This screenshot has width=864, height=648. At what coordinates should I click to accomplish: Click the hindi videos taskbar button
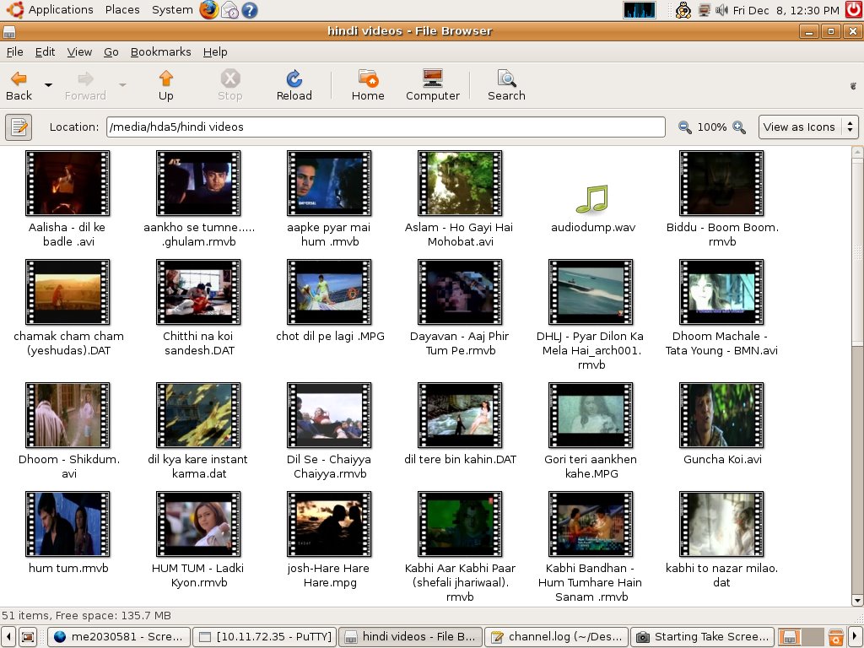point(411,637)
